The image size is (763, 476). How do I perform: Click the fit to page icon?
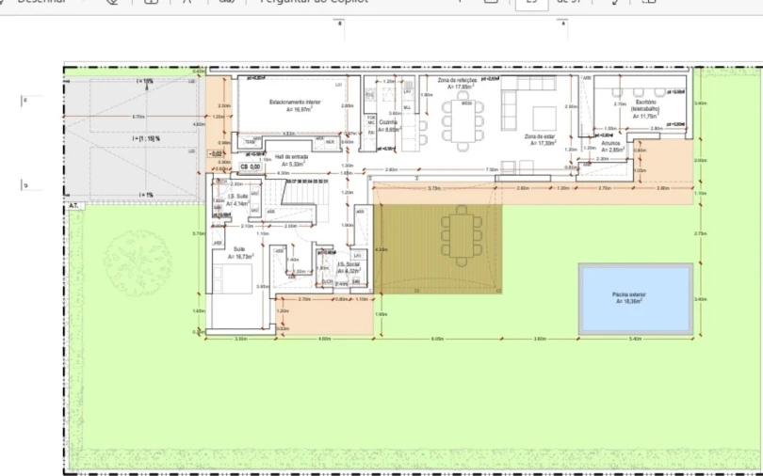pyautogui.click(x=491, y=3)
